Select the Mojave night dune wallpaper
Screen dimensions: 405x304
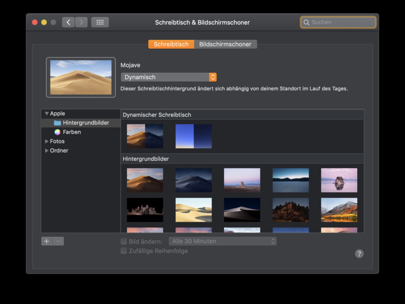194,180
